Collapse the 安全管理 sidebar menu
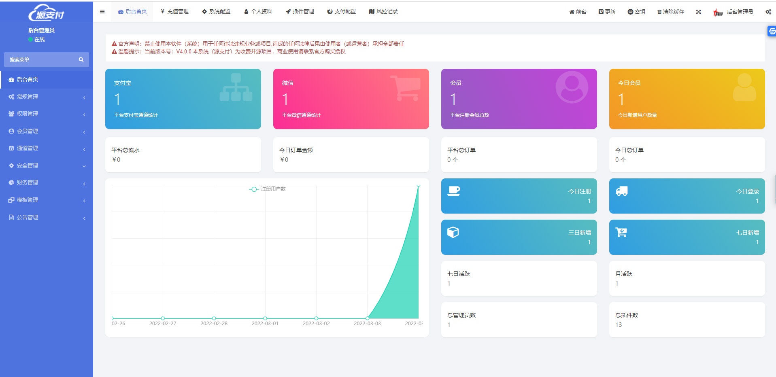 pos(47,166)
